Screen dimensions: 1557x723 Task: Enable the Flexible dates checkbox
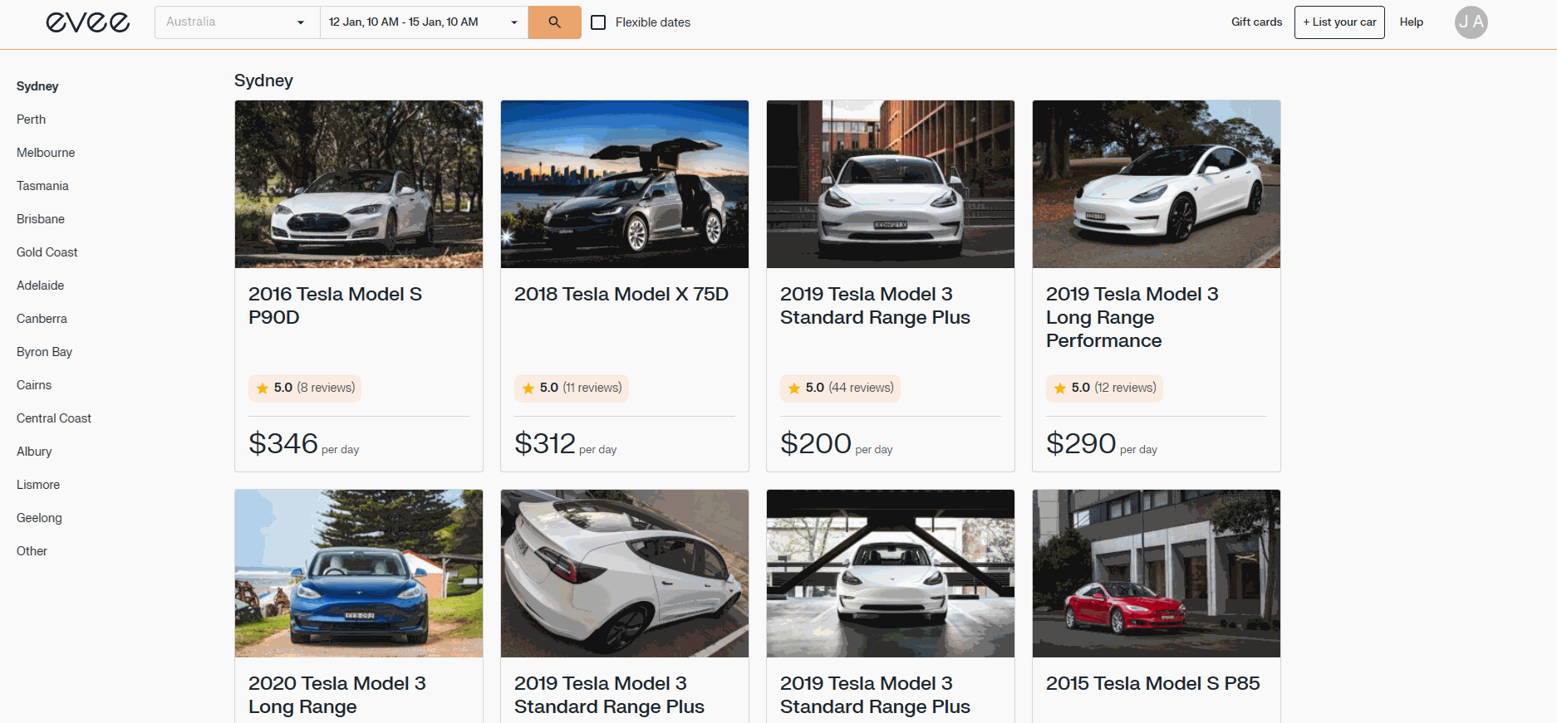pyautogui.click(x=598, y=22)
